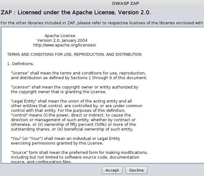204x176 pixels.
Task: Click the '"Licensor" shall mean' definition line
Action: pyautogui.click(x=75, y=87)
